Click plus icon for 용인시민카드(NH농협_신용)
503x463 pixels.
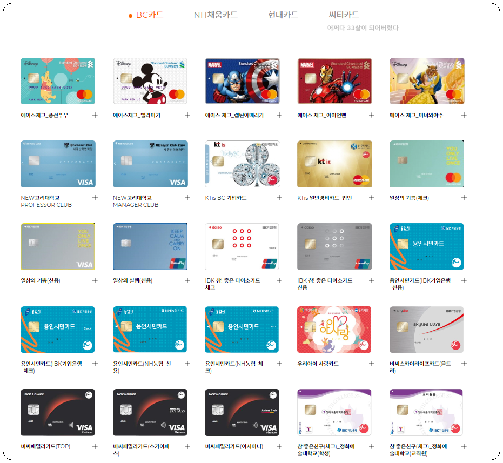tap(187, 364)
